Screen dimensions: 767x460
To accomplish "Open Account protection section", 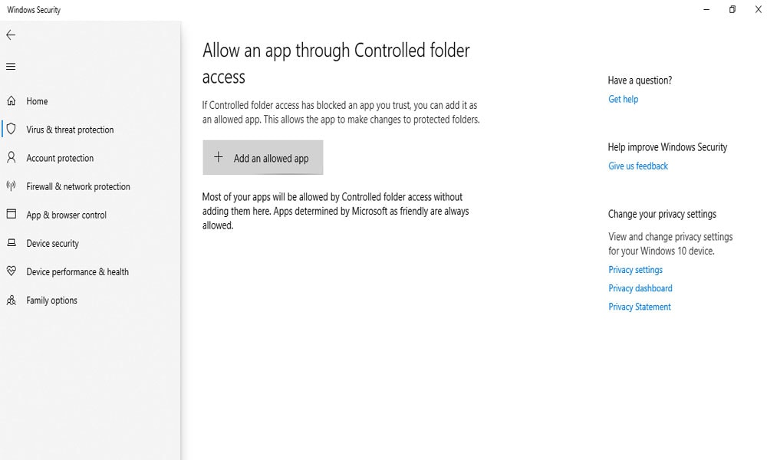I will click(91, 158).
